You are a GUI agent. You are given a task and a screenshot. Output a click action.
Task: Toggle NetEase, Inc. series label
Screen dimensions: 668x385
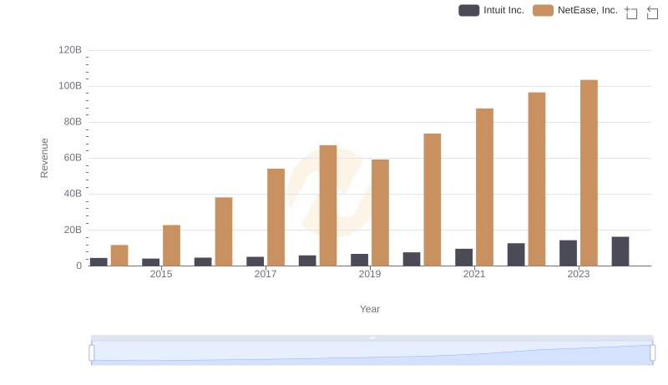tap(588, 10)
